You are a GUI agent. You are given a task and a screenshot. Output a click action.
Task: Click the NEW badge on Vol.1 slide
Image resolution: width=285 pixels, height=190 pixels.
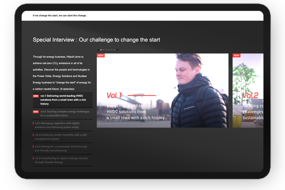[x=101, y=56]
